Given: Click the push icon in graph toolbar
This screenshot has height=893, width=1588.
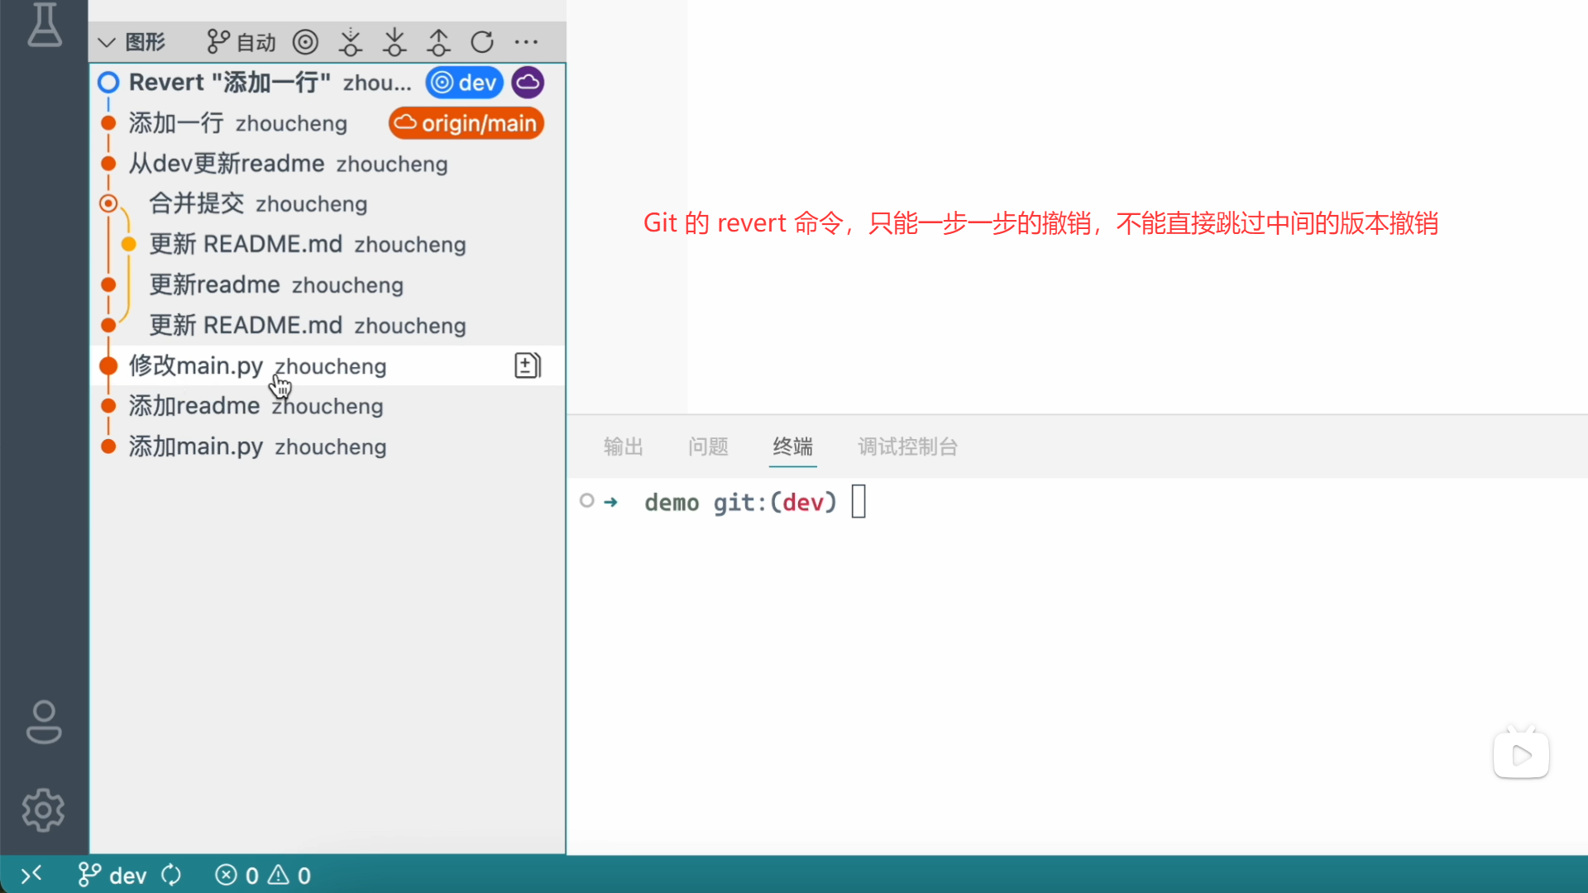Looking at the screenshot, I should click(x=438, y=41).
